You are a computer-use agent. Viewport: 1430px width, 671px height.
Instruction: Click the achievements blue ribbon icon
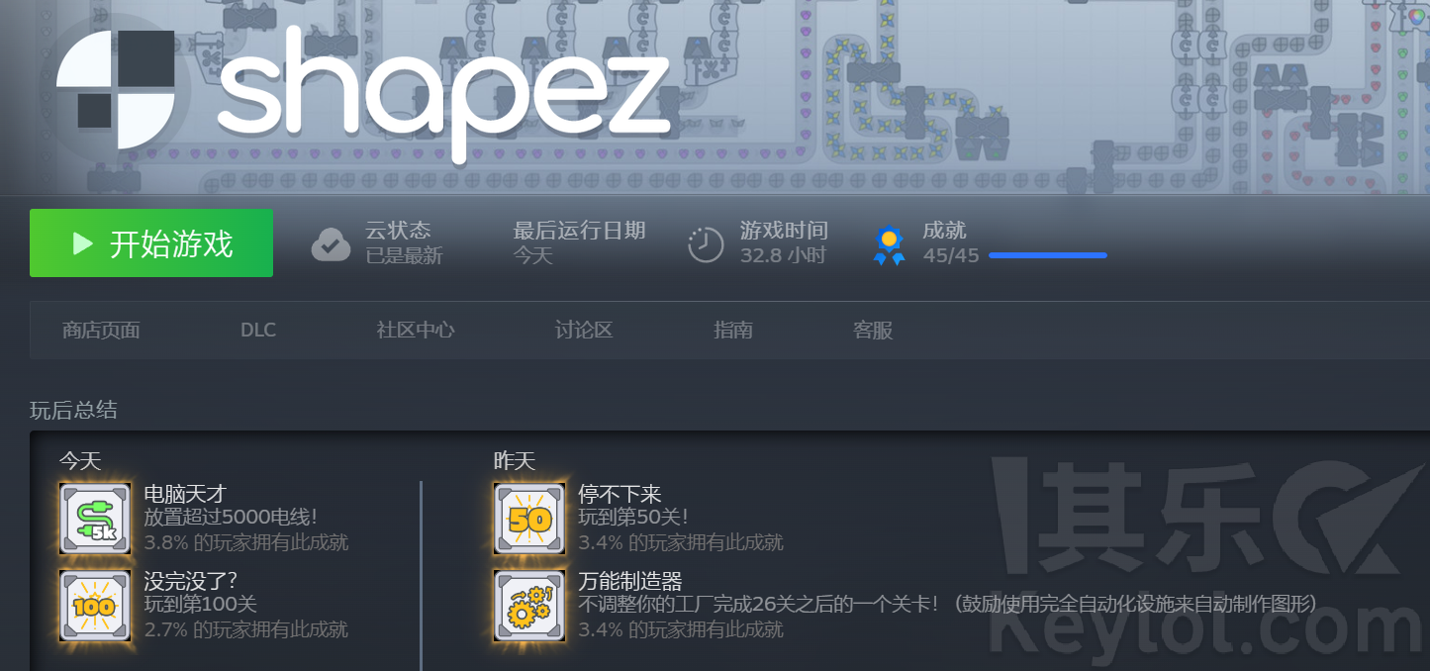pos(889,245)
